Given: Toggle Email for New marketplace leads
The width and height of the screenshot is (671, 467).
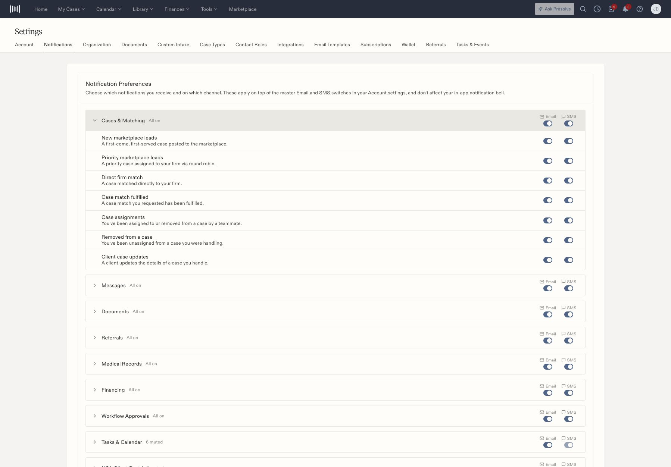Looking at the screenshot, I should [548, 141].
